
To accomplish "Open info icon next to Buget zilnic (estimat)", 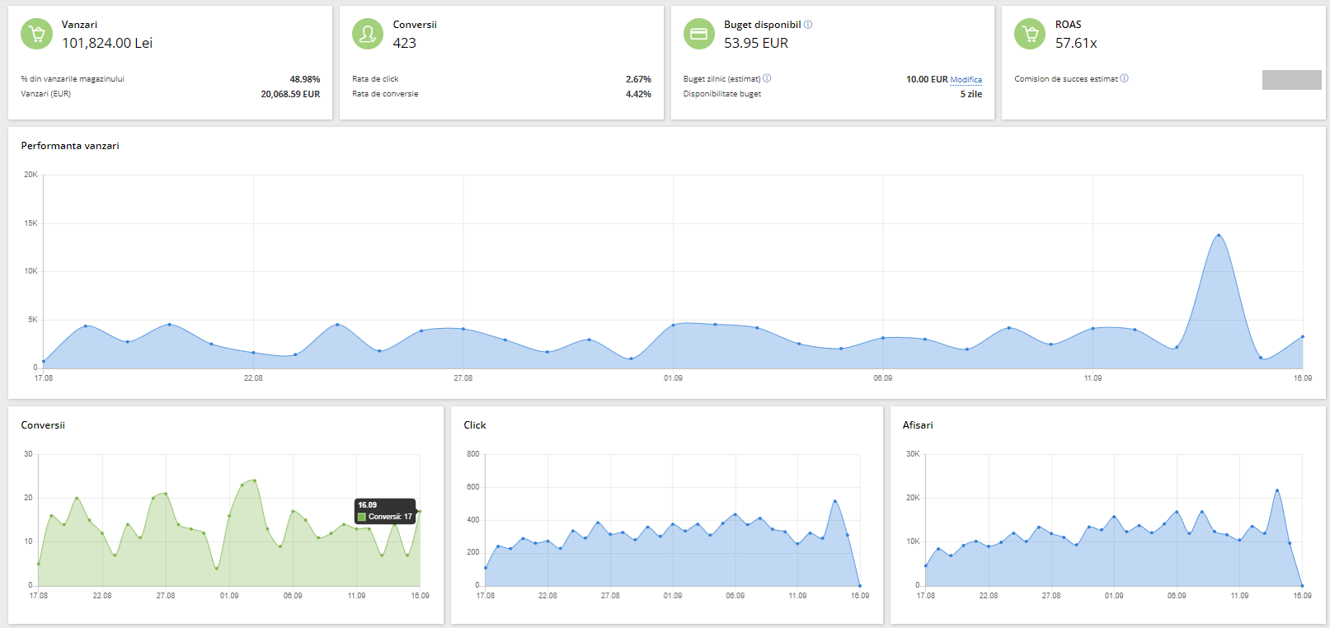I will (x=767, y=78).
